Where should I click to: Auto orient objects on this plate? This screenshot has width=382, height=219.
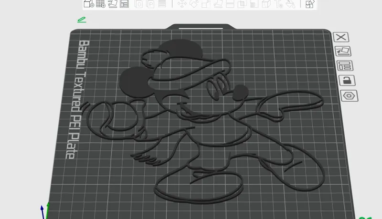343,52
